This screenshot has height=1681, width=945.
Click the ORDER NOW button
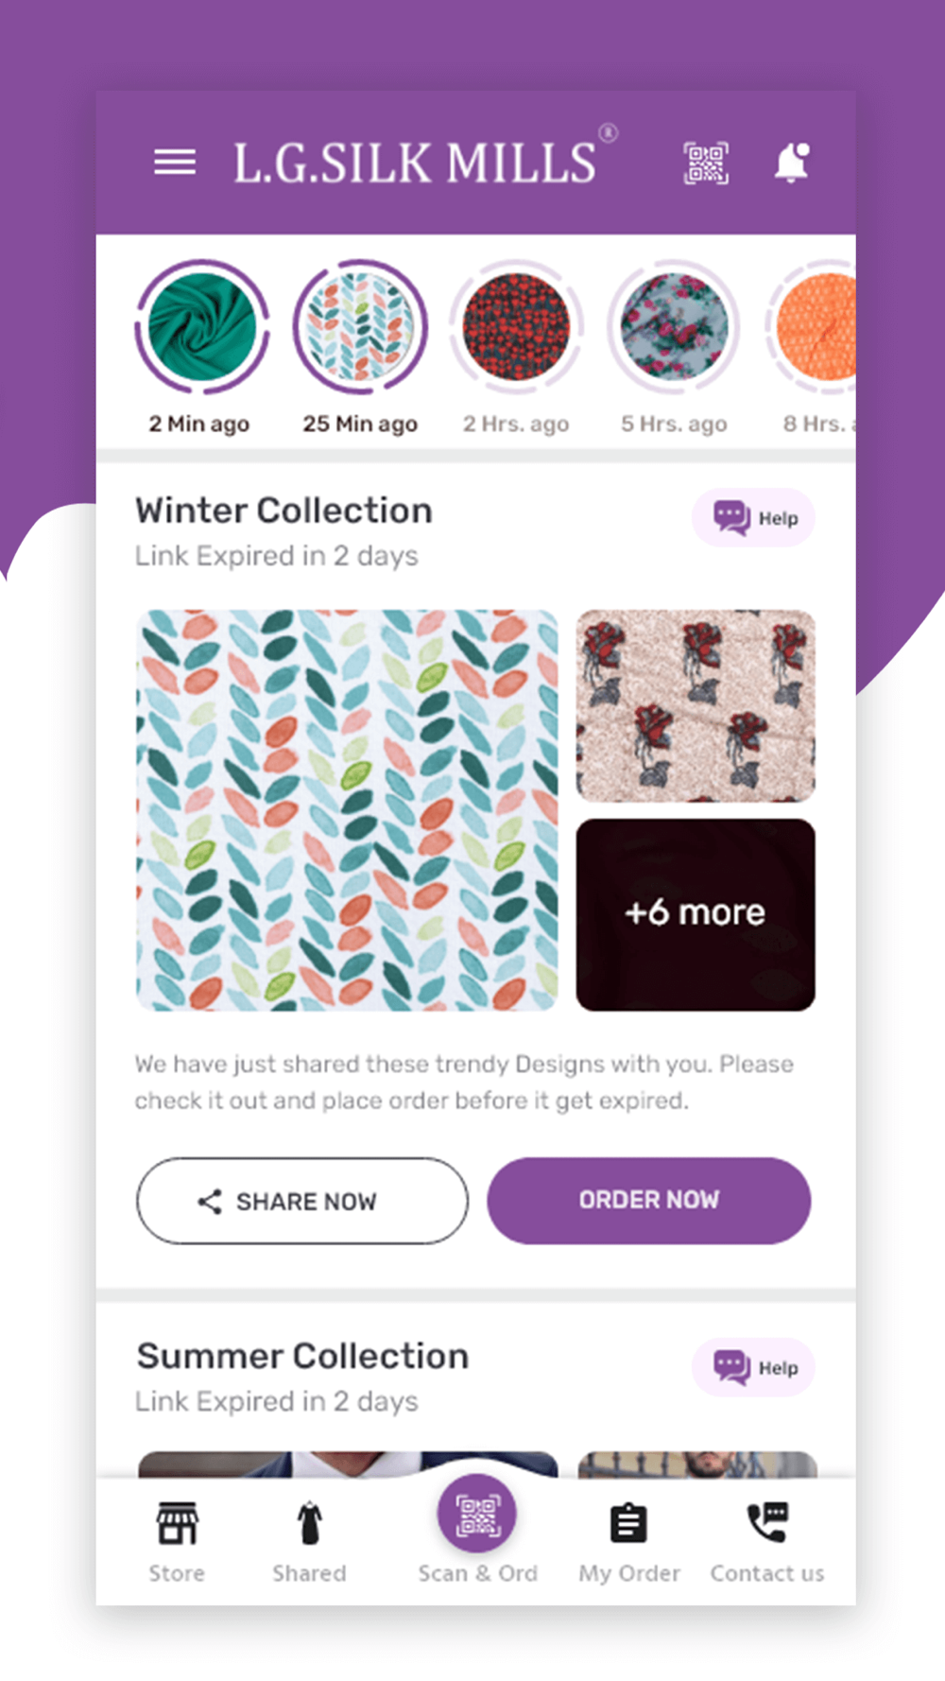point(649,1201)
